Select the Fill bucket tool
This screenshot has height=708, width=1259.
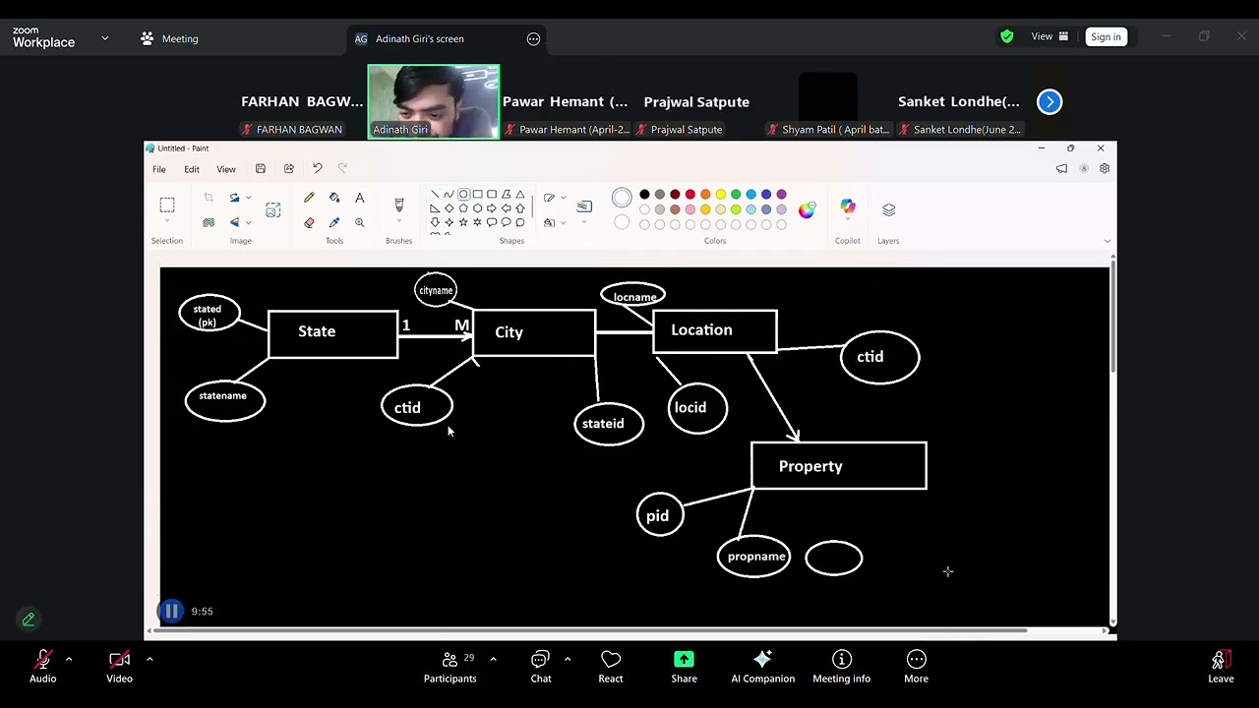[334, 198]
